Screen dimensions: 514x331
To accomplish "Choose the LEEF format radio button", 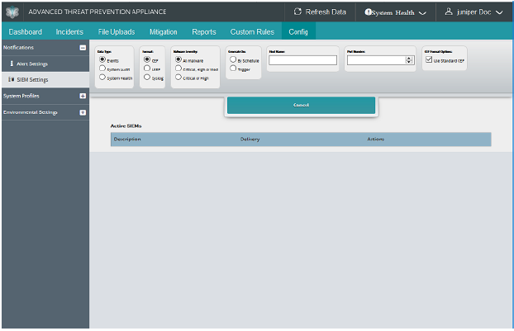I will click(147, 69).
